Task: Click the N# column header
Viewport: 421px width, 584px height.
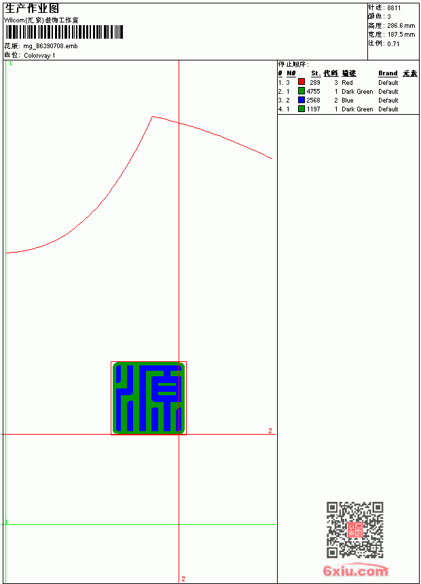Action: pos(291,73)
